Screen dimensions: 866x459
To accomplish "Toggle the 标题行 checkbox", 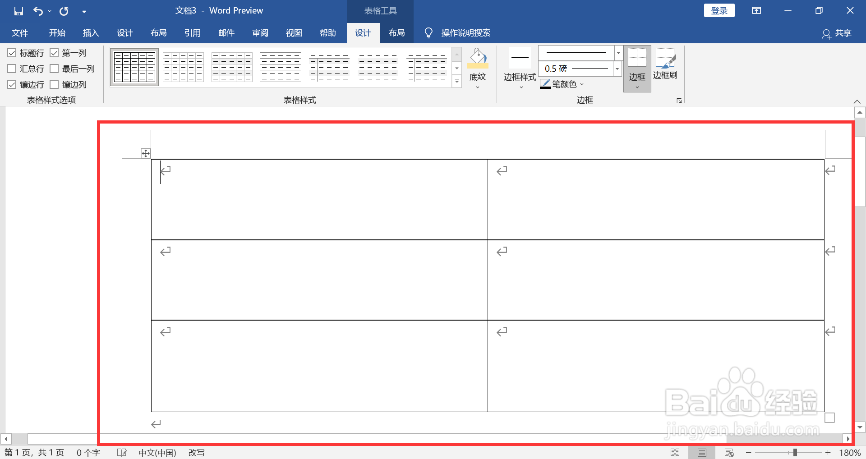I will click(x=12, y=53).
